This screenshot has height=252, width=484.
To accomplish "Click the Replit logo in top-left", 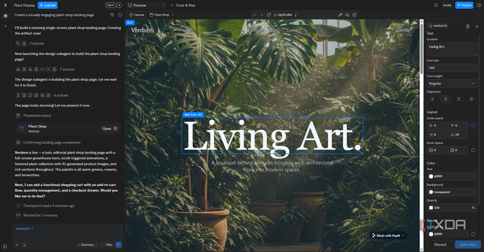I will (x=6, y=5).
